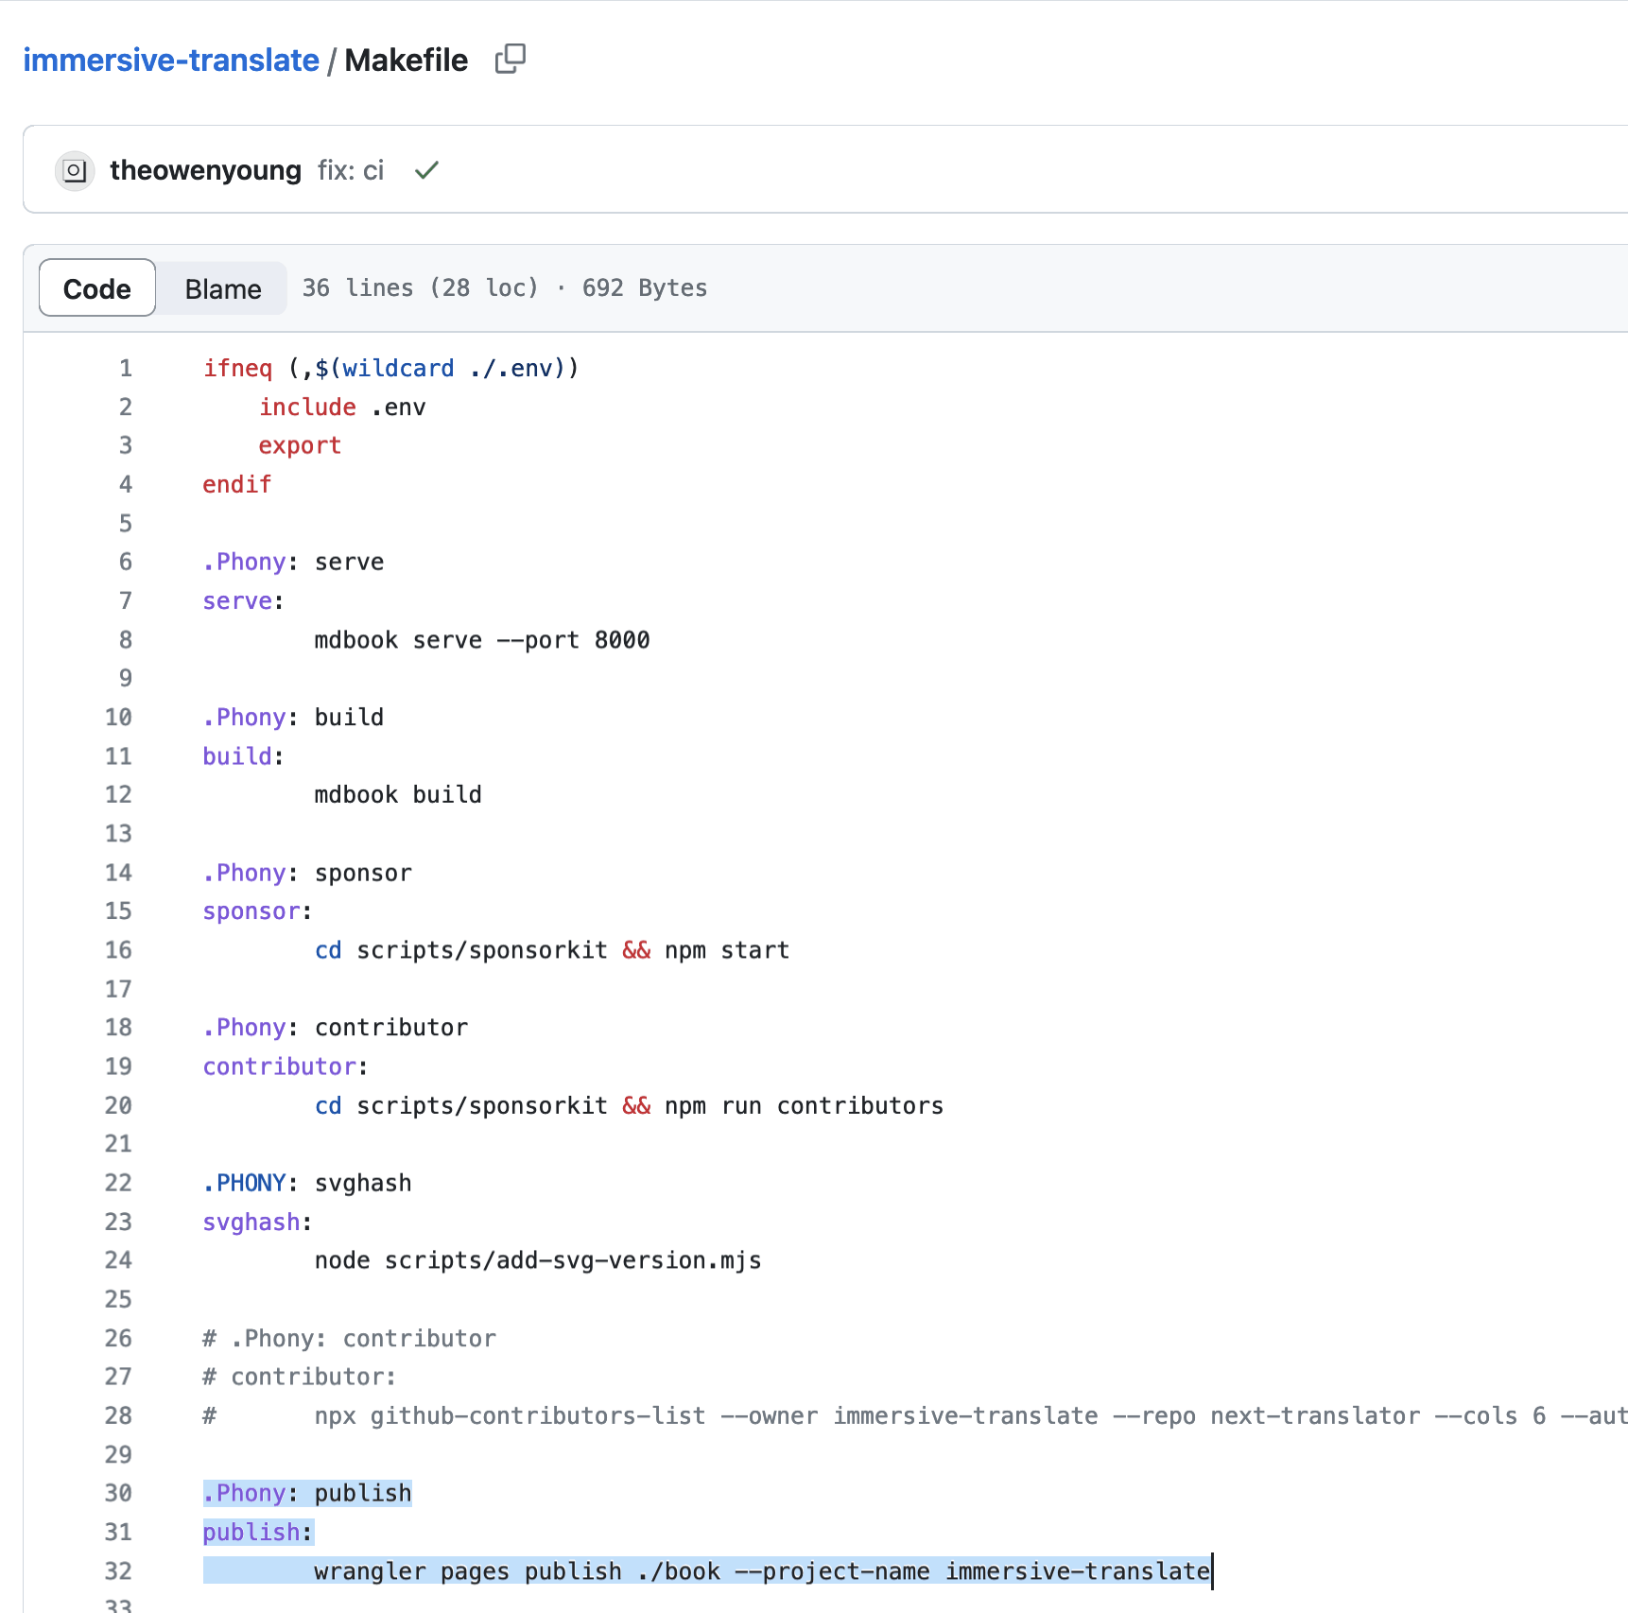Click '# .Phony: contributor' comment on line 26
1628x1613 pixels.
[349, 1338]
